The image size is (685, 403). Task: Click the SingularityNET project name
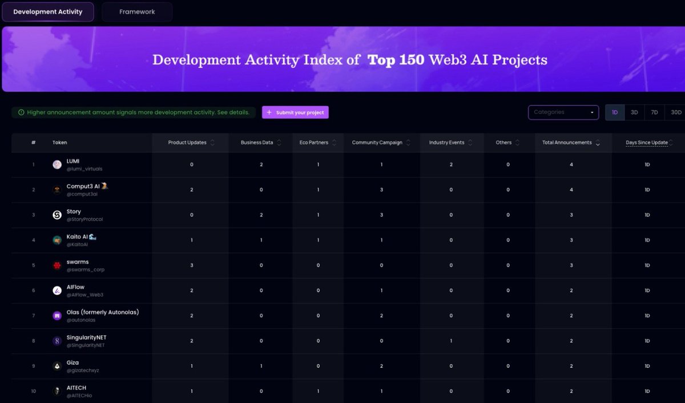point(86,337)
